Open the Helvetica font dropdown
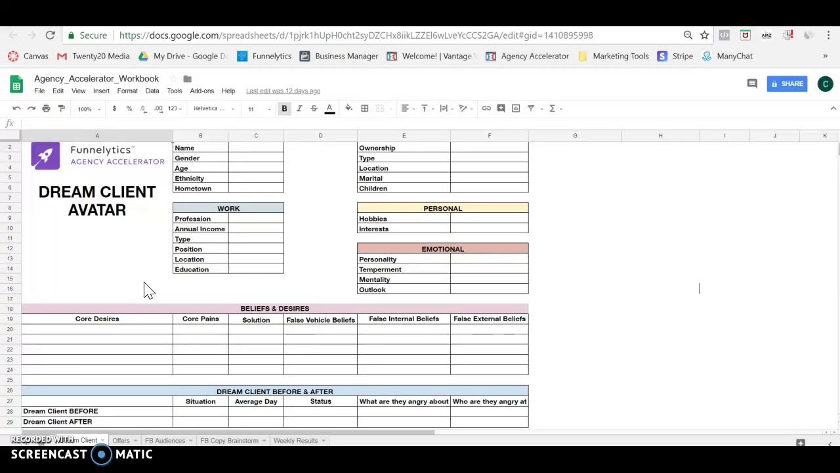This screenshot has width=840, height=473. 213,109
